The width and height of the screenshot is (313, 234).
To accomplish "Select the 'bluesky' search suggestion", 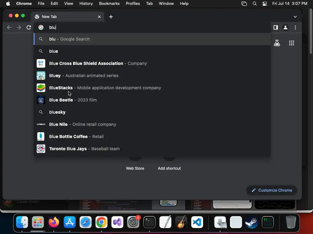I will [x=152, y=112].
